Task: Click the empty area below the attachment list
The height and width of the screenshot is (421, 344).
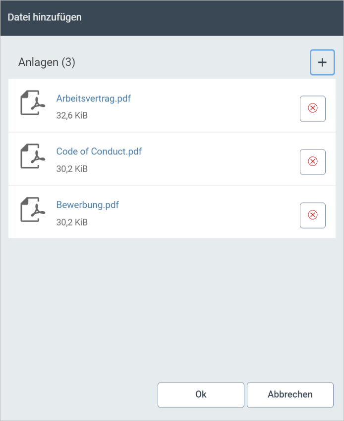Action: coord(172,307)
